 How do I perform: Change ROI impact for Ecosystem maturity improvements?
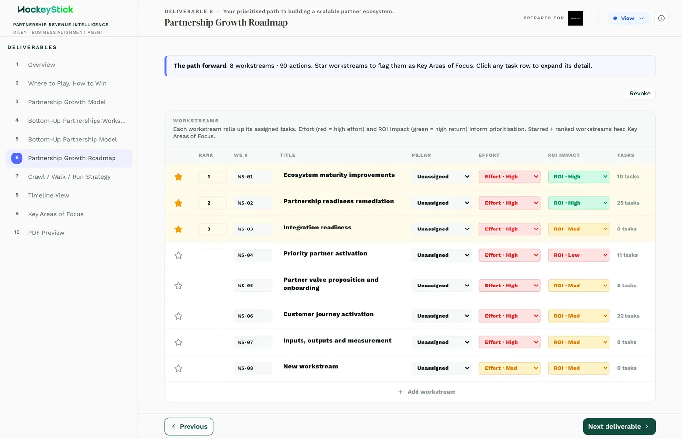click(579, 177)
